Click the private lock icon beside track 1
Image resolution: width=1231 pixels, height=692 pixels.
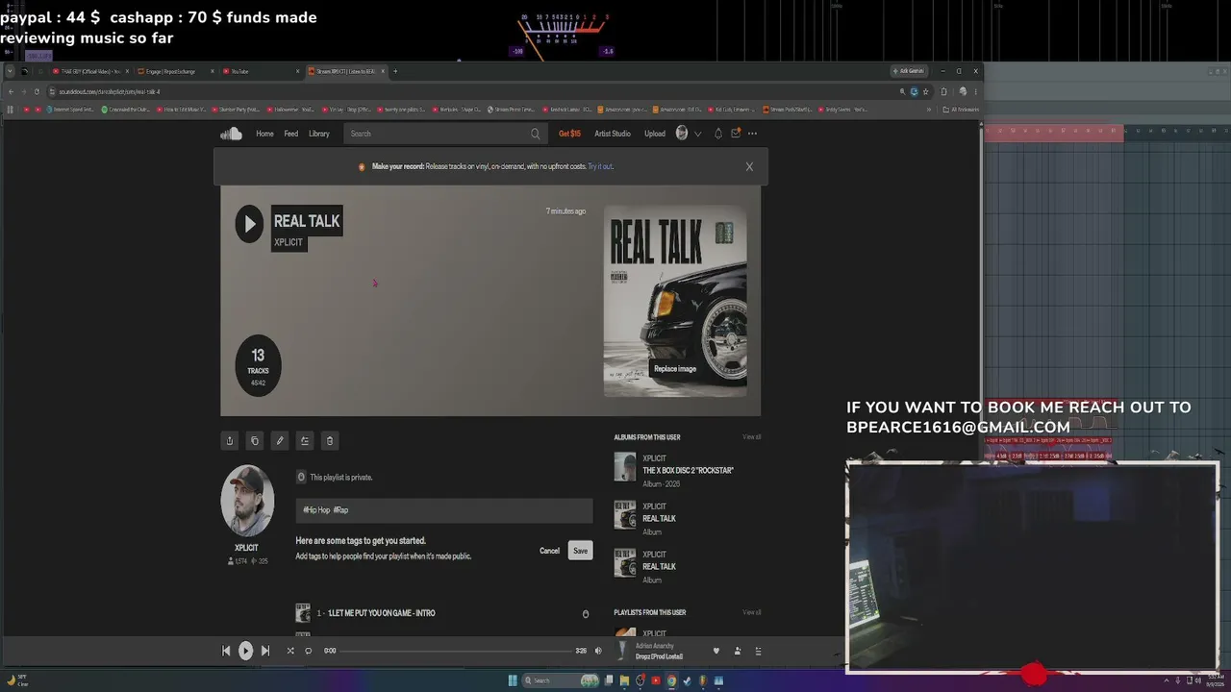(585, 613)
